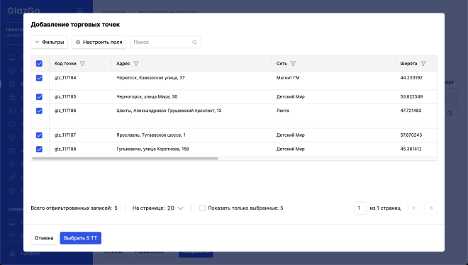This screenshot has height=265, width=468.
Task: Click address Ярославль, Тутаевское шоссе, 1
Action: pos(151,135)
